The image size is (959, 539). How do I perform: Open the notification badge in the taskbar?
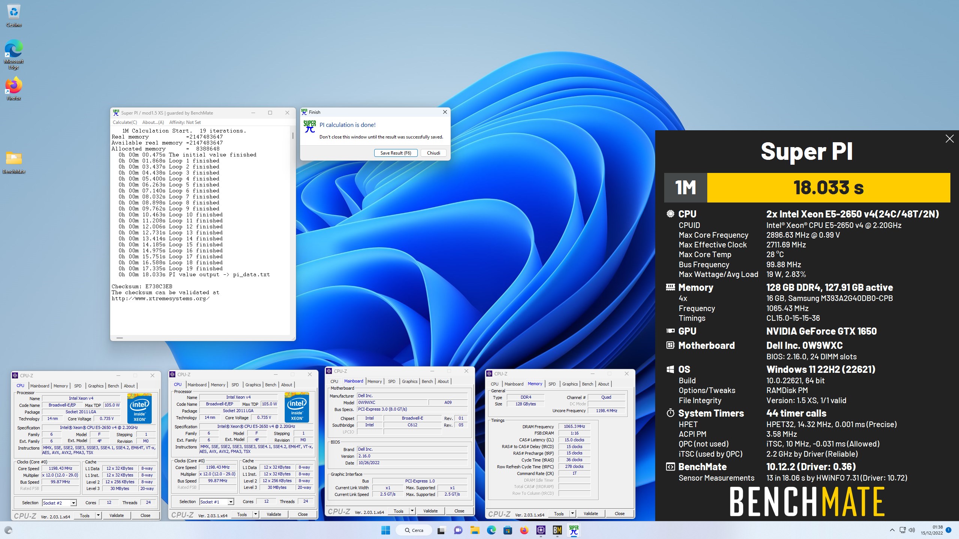949,530
